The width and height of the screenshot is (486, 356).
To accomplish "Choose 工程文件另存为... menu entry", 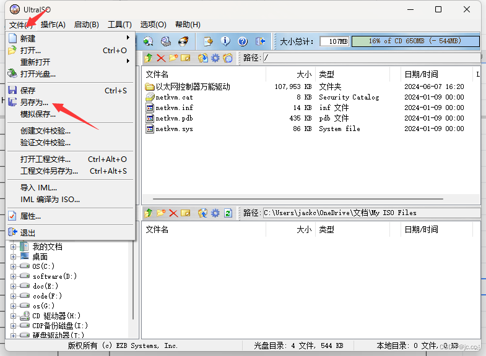I will click(x=71, y=171).
